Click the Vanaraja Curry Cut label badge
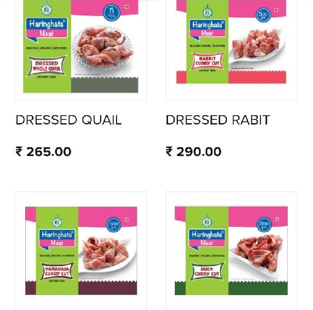This screenshot has height=310, width=313. [57, 271]
